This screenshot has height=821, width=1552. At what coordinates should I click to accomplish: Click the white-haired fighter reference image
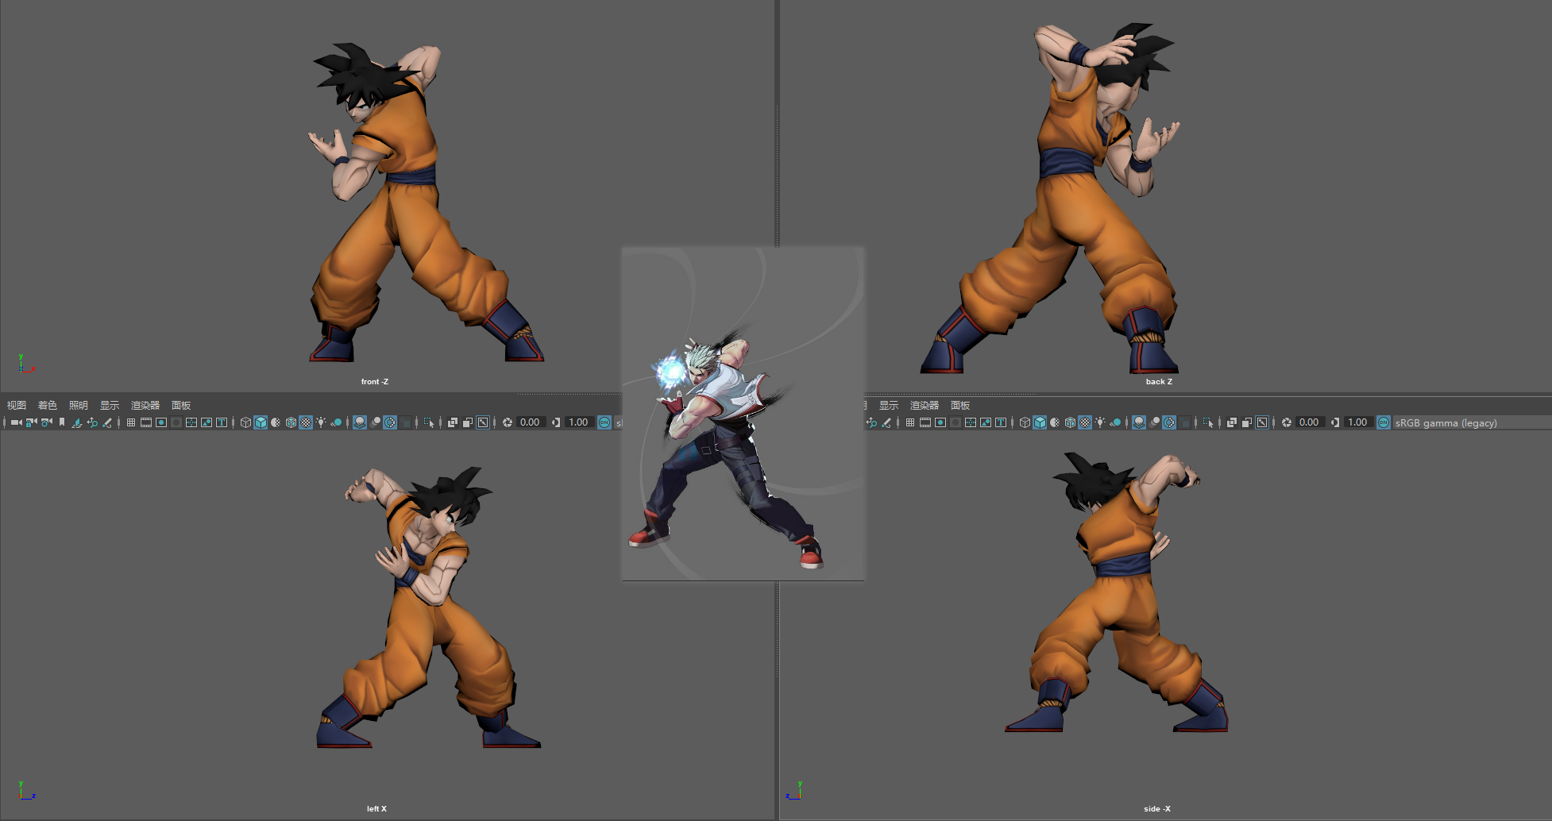point(743,414)
